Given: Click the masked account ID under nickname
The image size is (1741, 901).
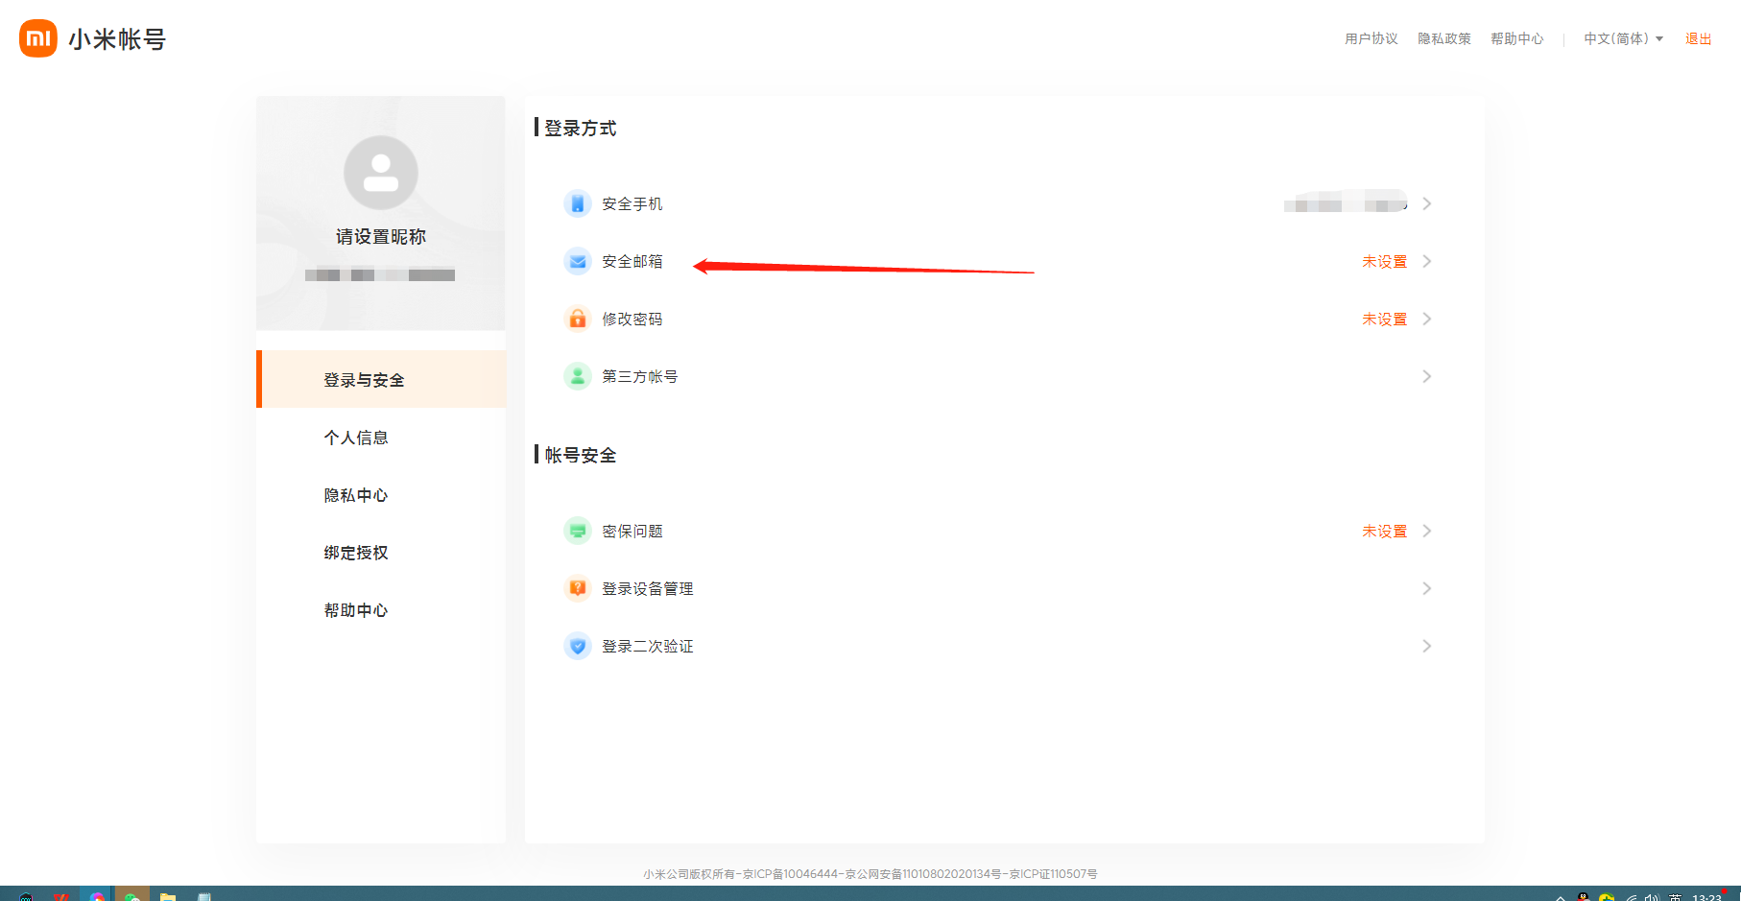Looking at the screenshot, I should point(380,275).
